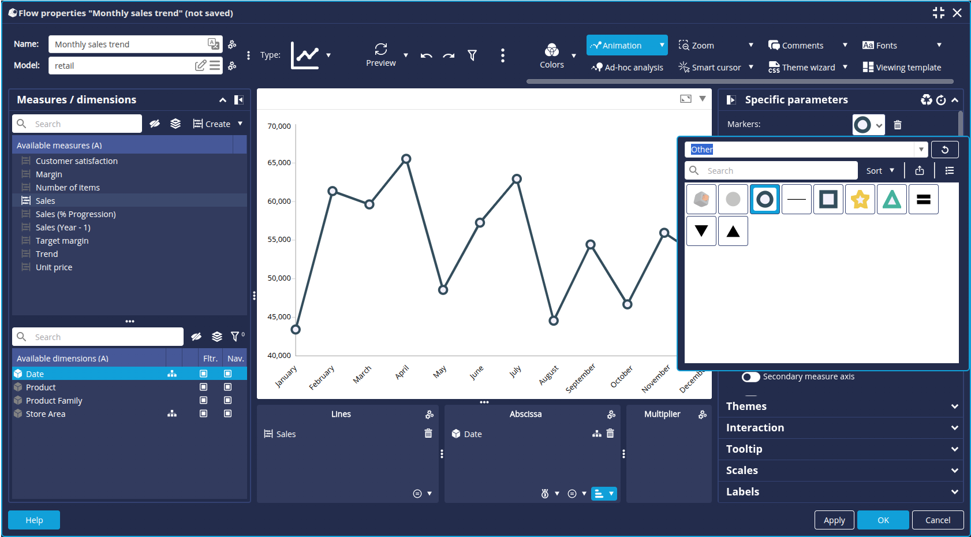
Task: Select the square marker shape
Action: 828,200
